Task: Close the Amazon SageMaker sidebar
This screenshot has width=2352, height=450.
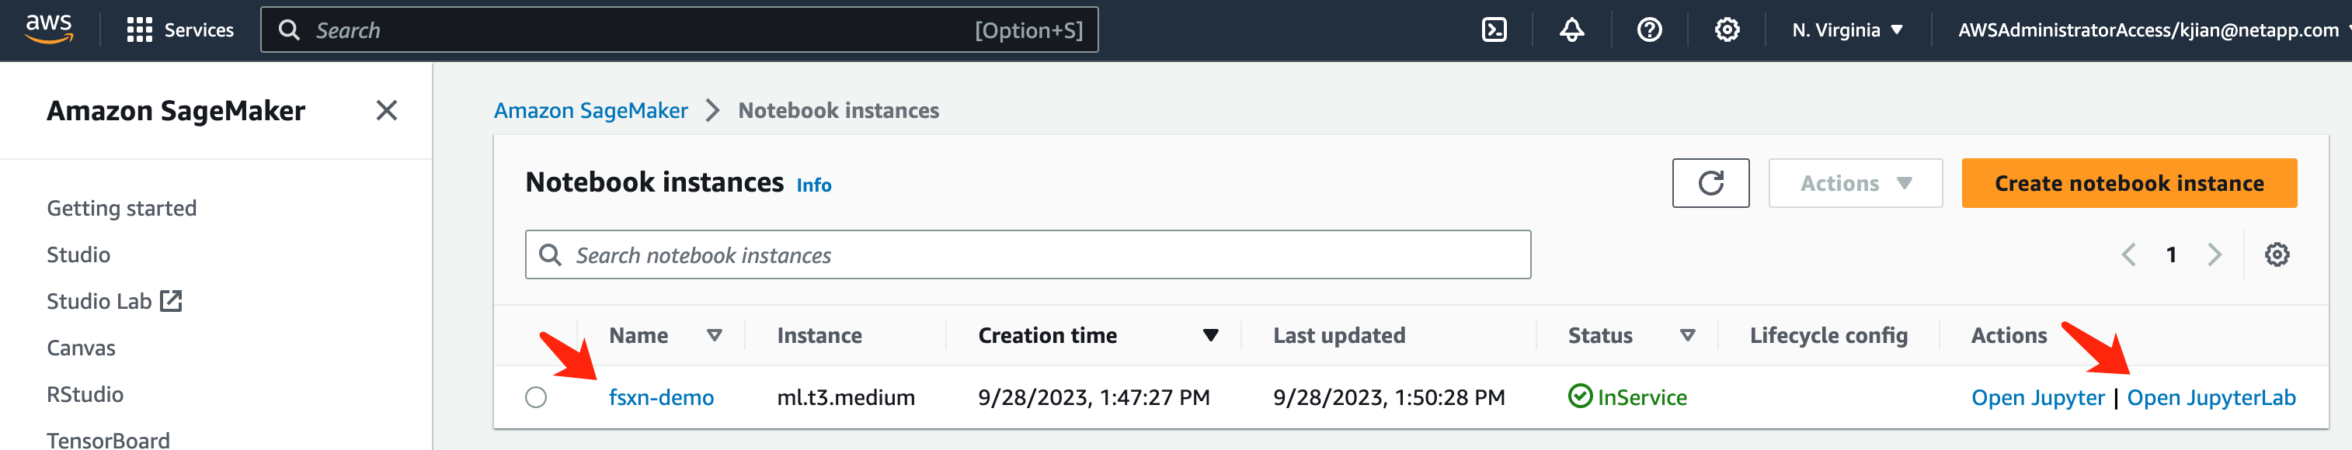Action: coord(387,110)
